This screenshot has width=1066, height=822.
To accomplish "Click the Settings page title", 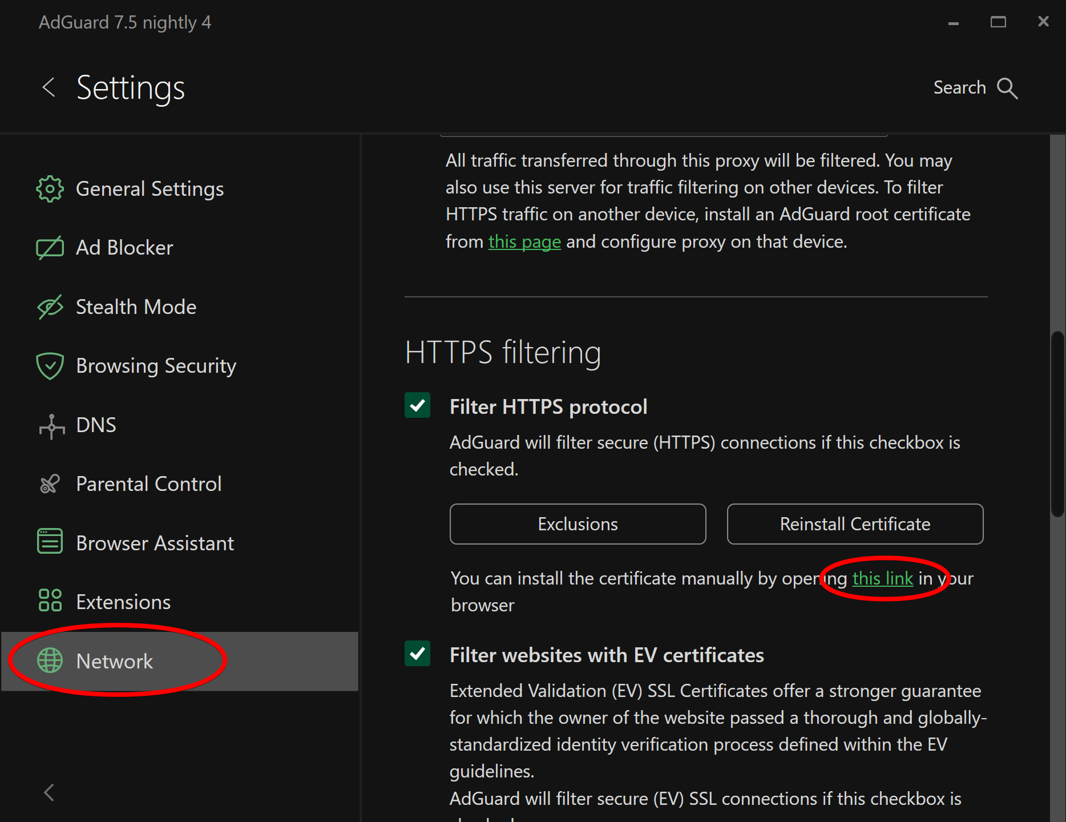I will pos(131,88).
